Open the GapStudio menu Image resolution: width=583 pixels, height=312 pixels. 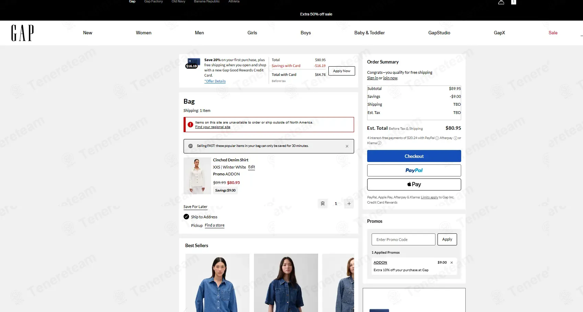(x=439, y=33)
